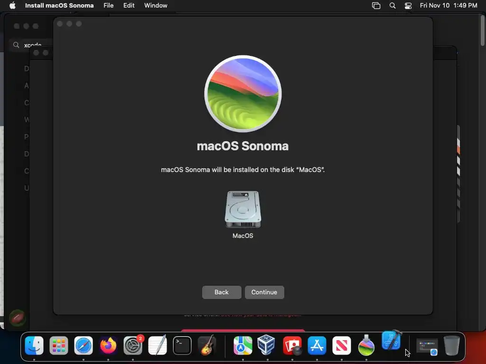
Task: Click the xcode search field in background window
Action: click(x=31, y=45)
